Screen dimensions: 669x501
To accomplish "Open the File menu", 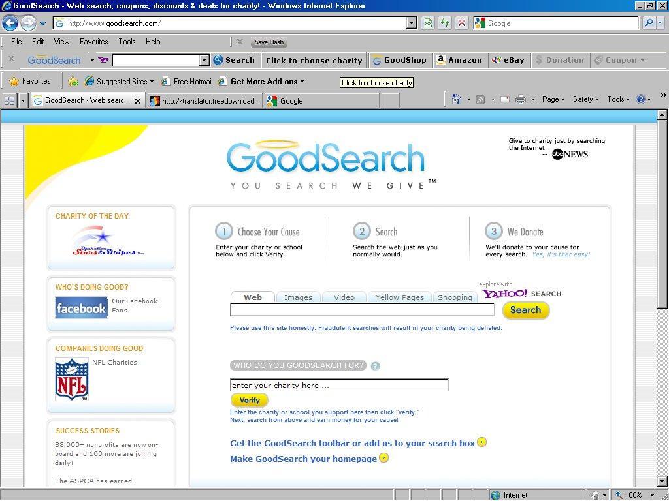I will (16, 42).
